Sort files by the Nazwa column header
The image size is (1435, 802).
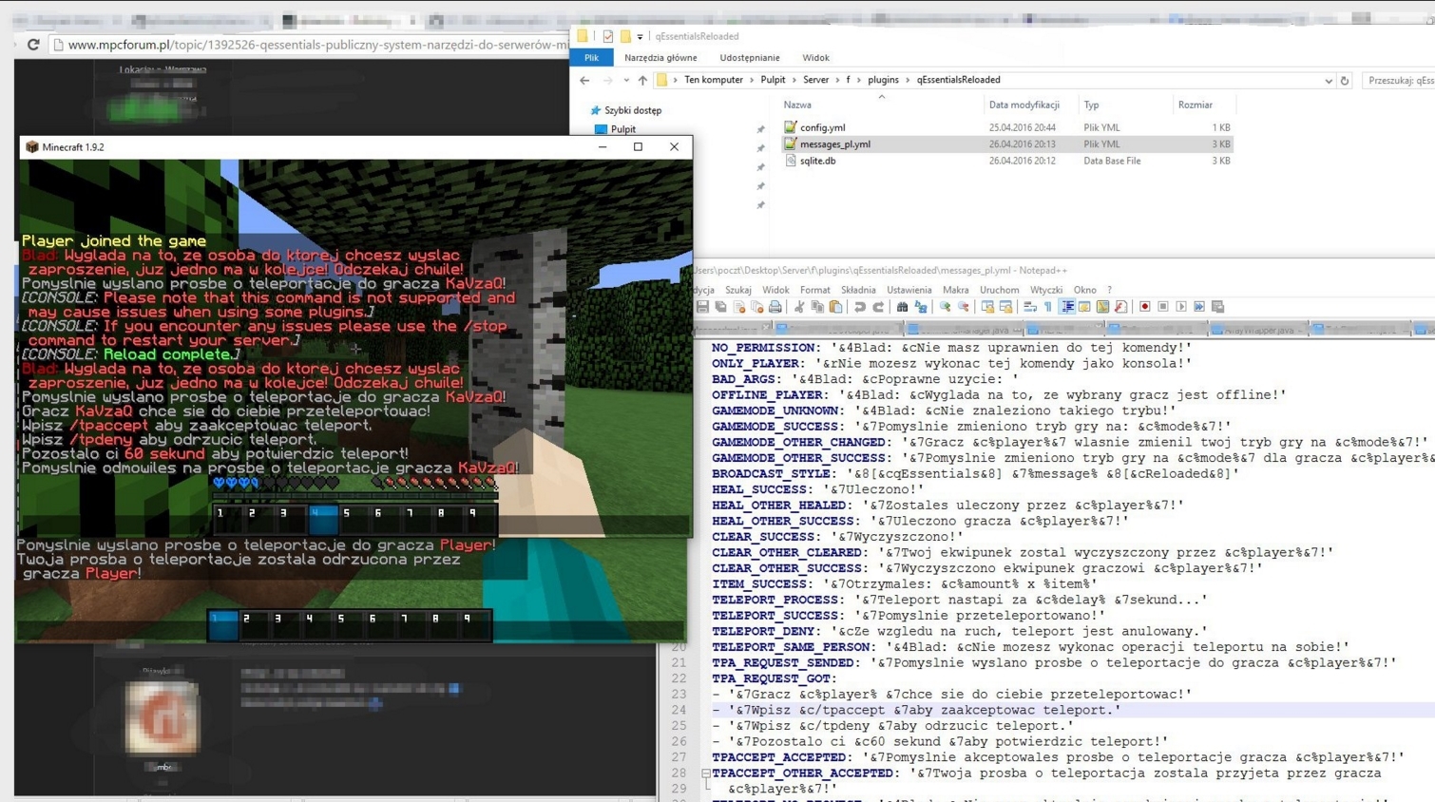coord(797,105)
